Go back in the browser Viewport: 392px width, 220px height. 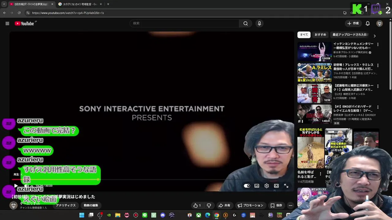[4, 13]
